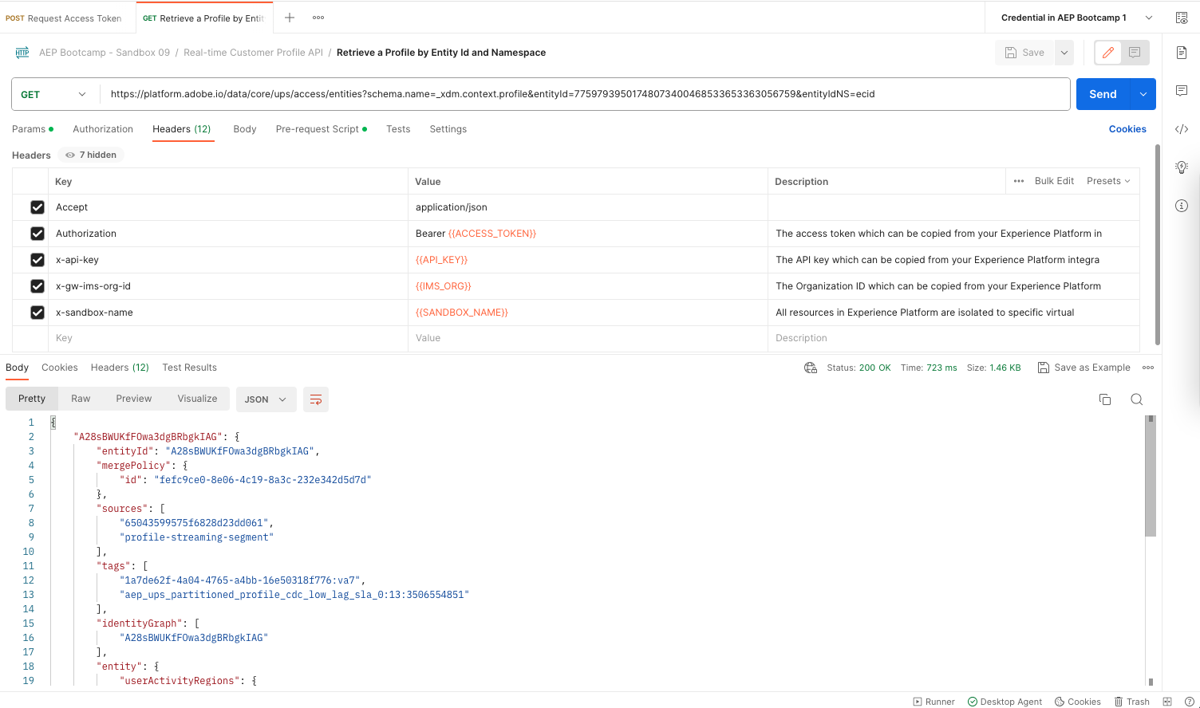Open the Credential in AEP Bootcamp environment dropdown
Screen dimensions: 1200x708
point(1076,18)
